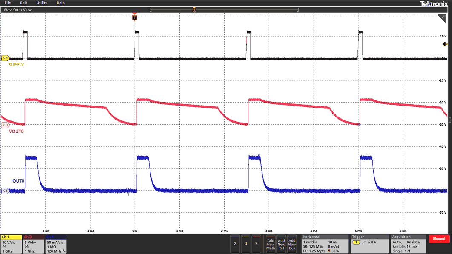Enable channel 5 display

[256, 244]
